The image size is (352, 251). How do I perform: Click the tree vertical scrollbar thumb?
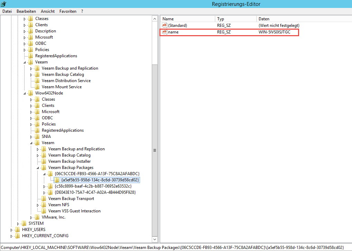[155, 150]
